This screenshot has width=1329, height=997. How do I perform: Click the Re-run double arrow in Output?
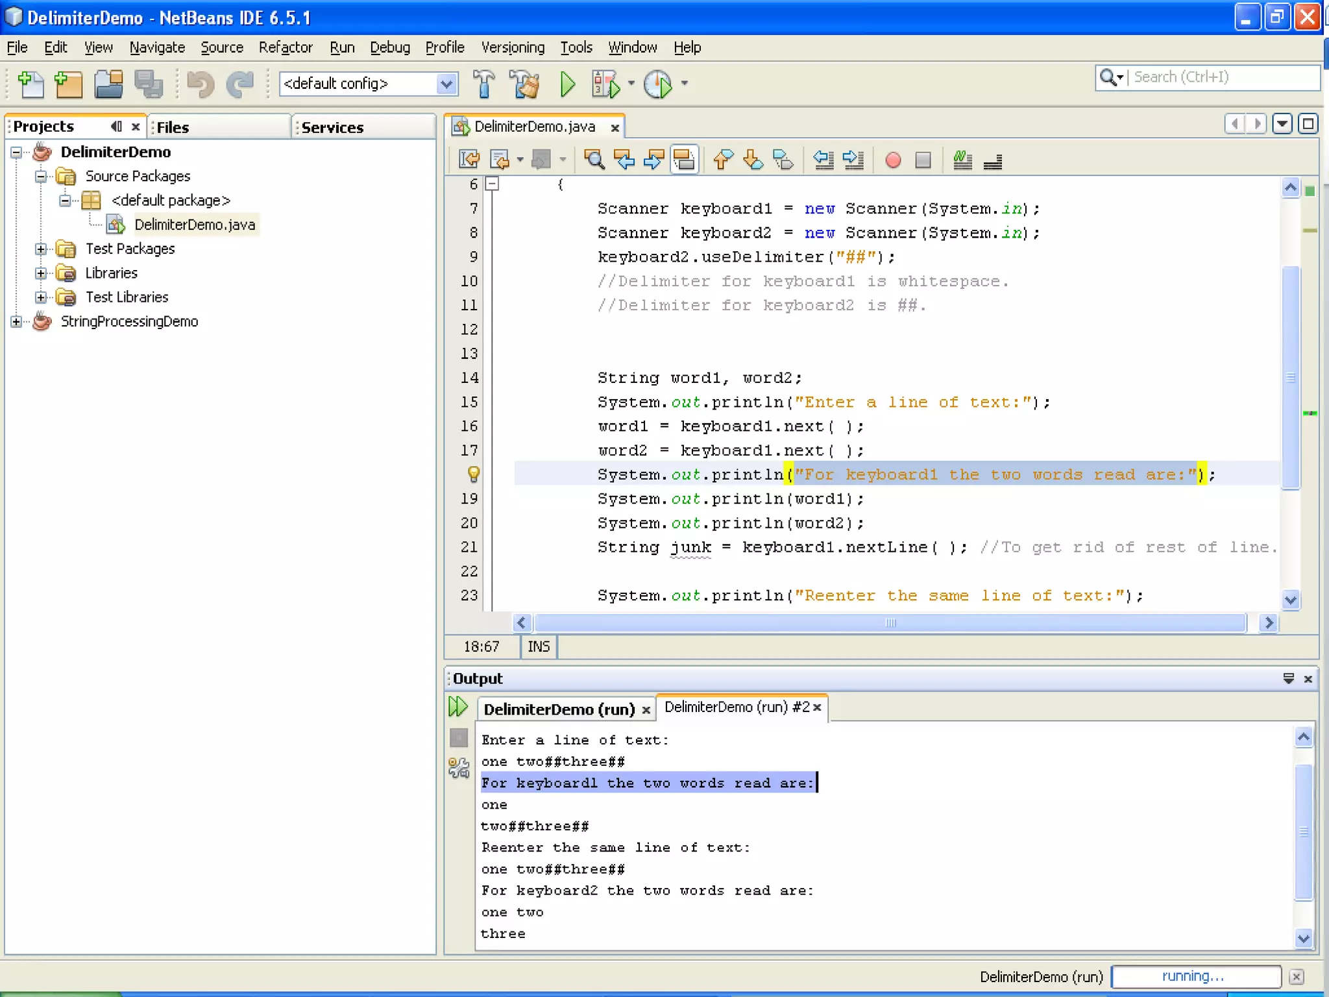point(458,707)
